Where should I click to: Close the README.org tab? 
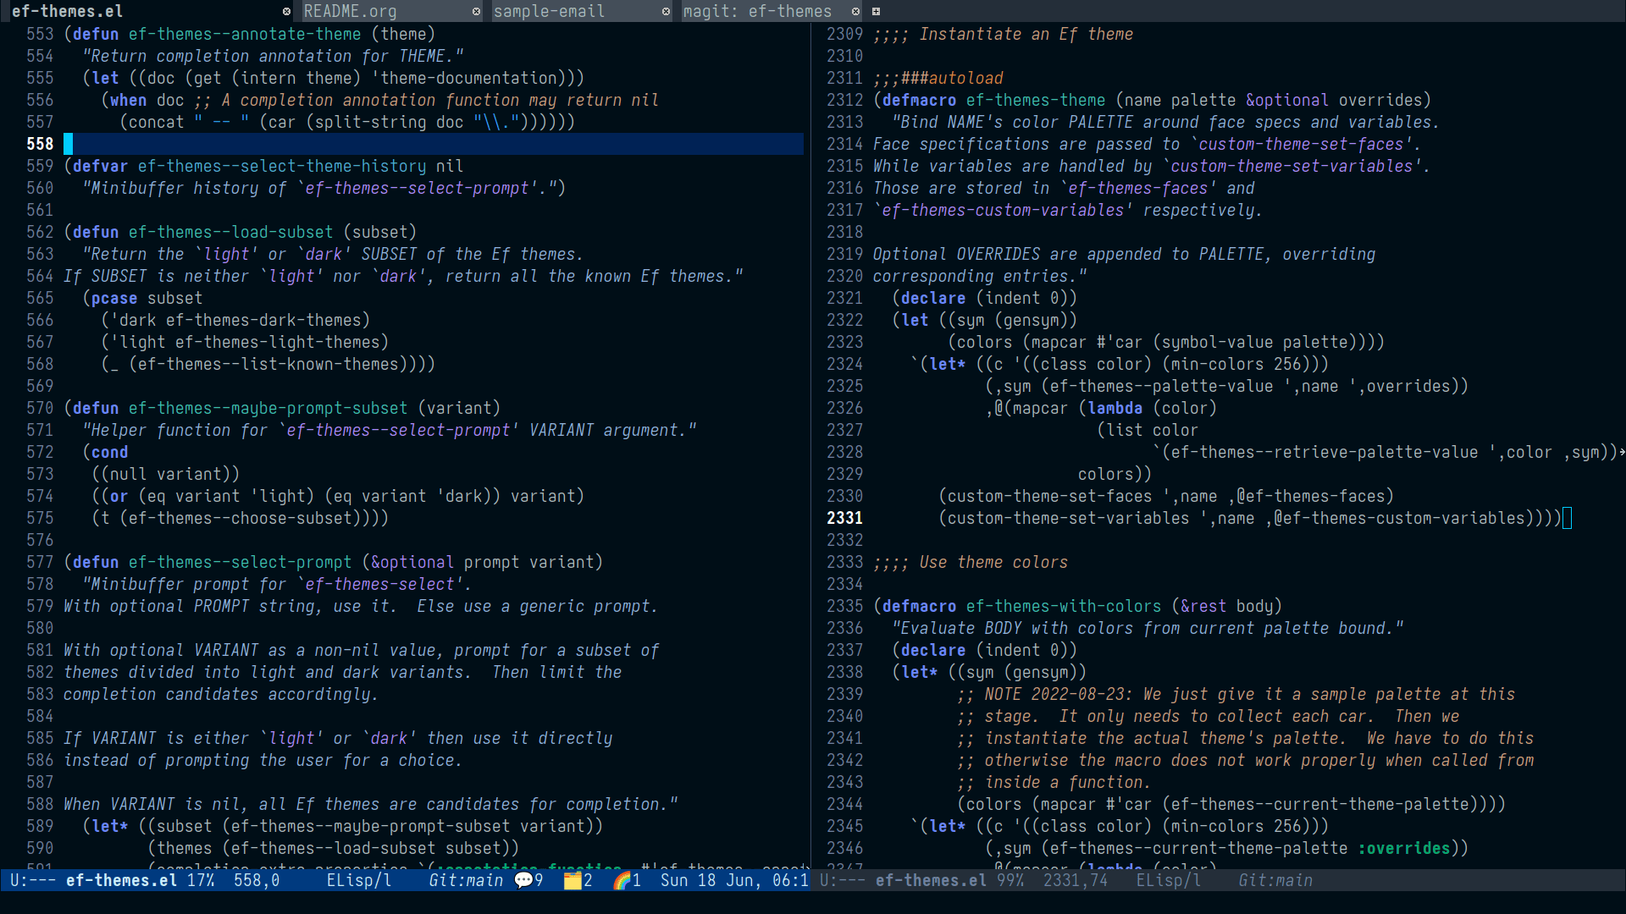pos(476,11)
